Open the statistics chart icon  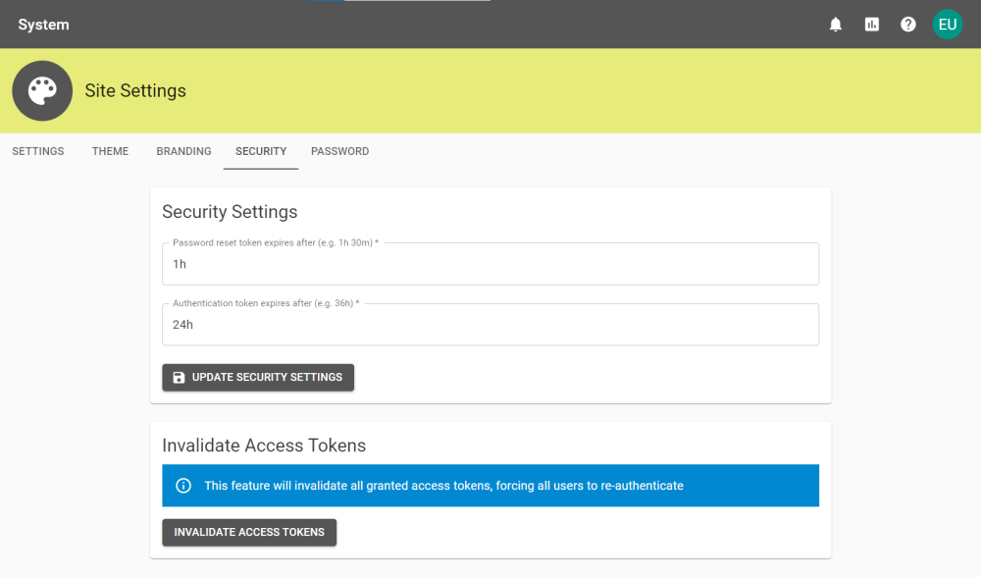pos(871,25)
